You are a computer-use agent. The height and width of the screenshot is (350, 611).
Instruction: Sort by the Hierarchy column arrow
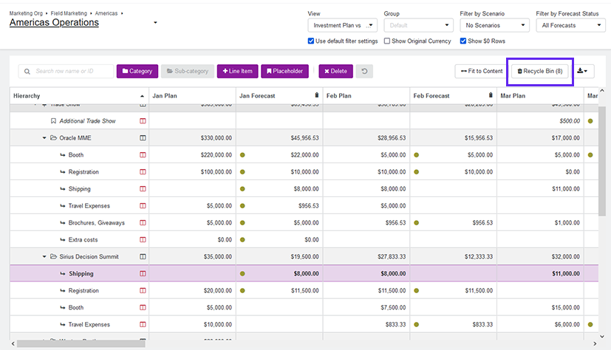point(143,96)
